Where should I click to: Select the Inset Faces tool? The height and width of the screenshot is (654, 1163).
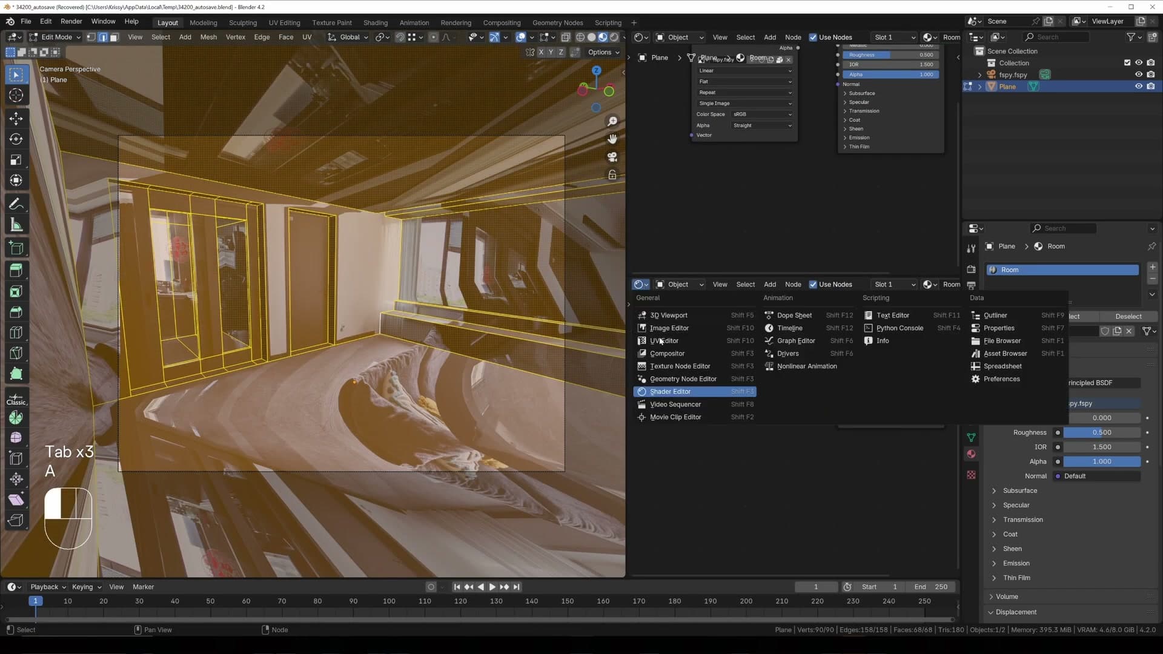click(x=16, y=292)
